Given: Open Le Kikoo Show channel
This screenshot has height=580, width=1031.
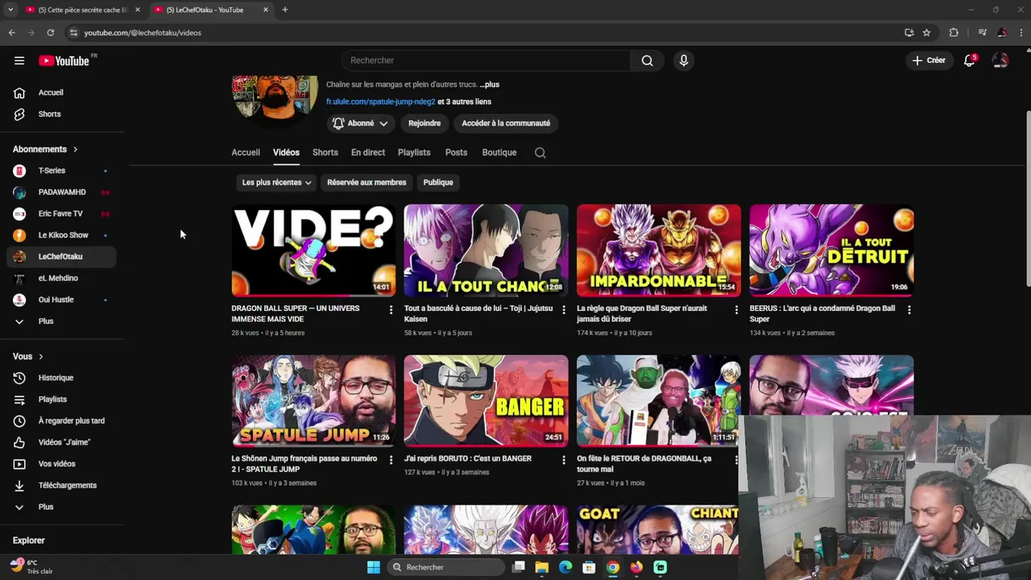Looking at the screenshot, I should click(60, 235).
